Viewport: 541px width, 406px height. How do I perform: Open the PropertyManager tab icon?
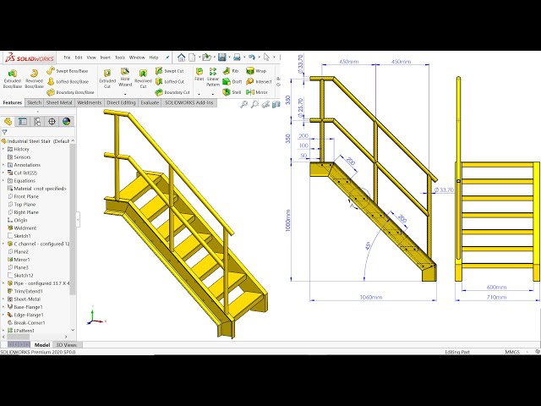tap(23, 122)
